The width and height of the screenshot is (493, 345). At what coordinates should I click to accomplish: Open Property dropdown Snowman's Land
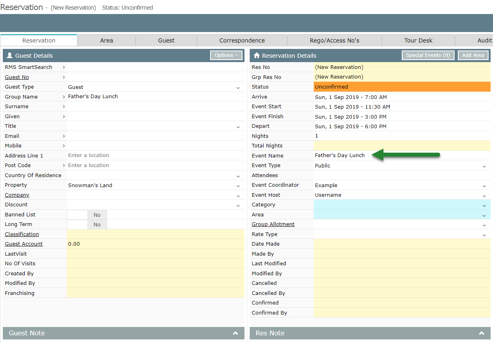tap(238, 186)
